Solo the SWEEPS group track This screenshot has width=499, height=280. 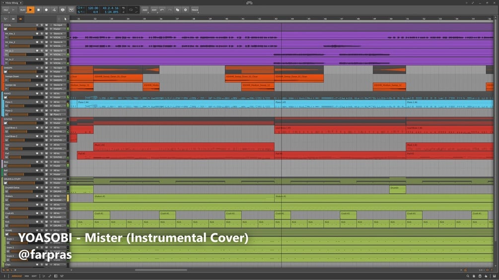[42, 68]
